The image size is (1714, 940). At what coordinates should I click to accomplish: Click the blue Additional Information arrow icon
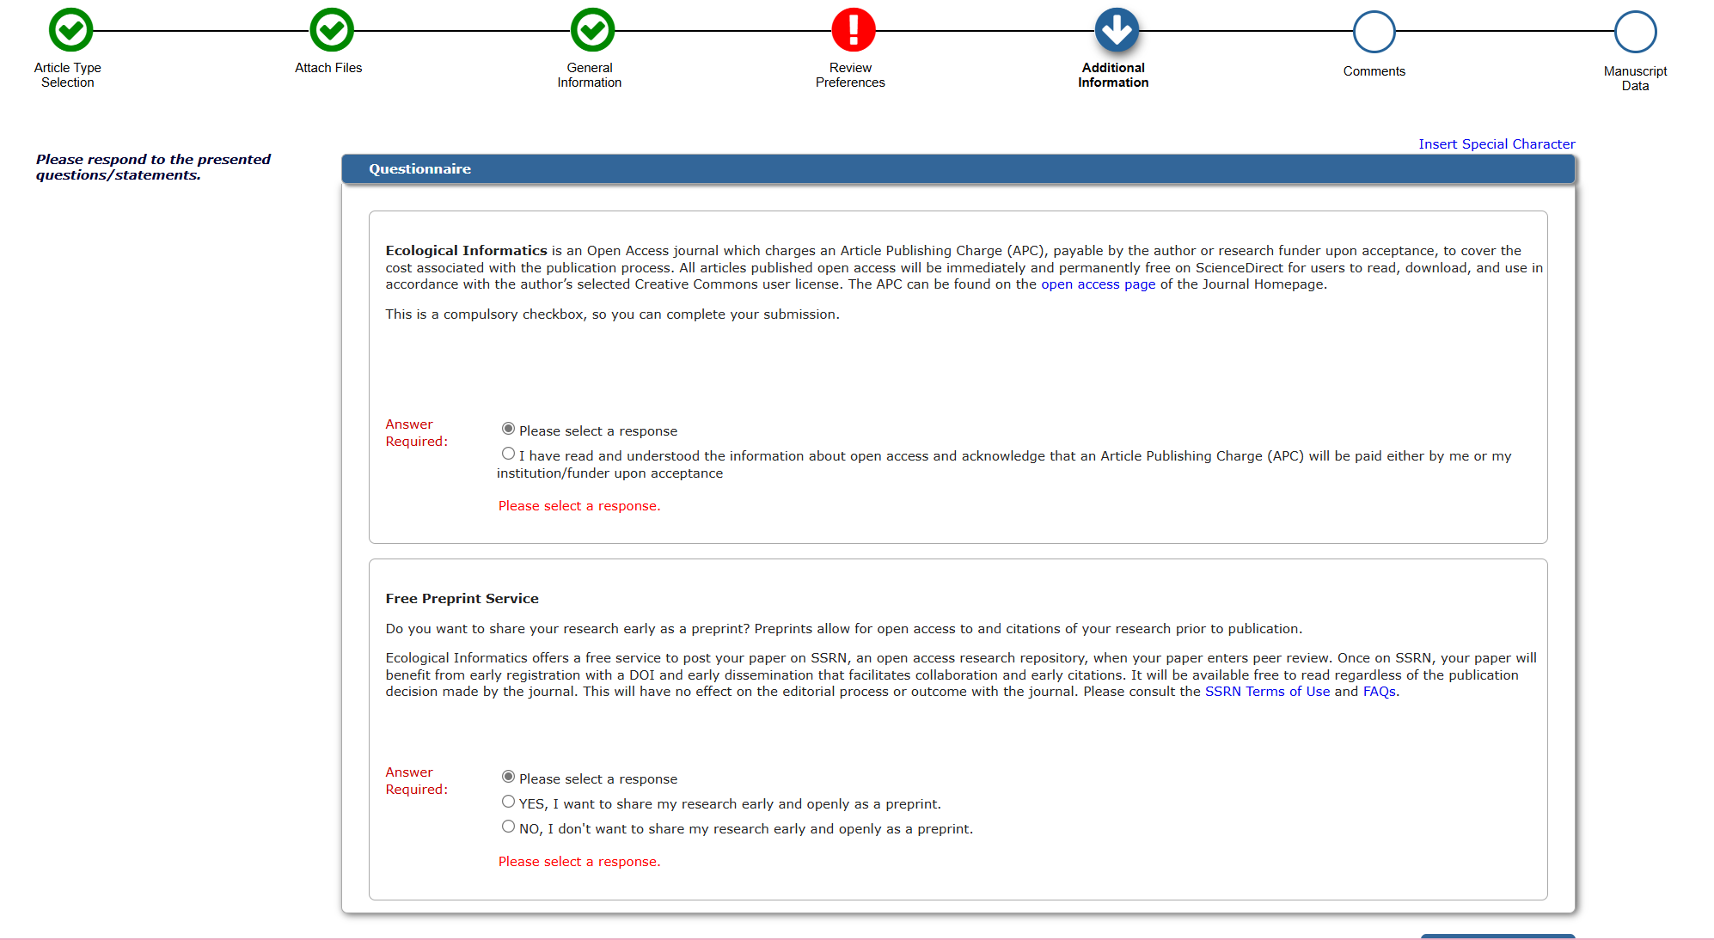click(x=1117, y=31)
